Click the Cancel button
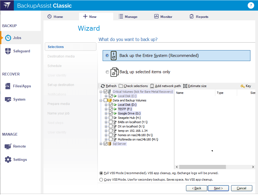This screenshot has height=195, width=258. coord(241,188)
